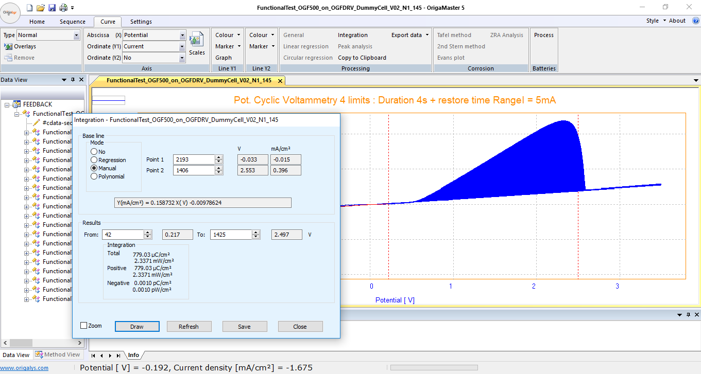Visit the www.origalys.com link
Image resolution: width=701 pixels, height=374 pixels.
(24, 368)
